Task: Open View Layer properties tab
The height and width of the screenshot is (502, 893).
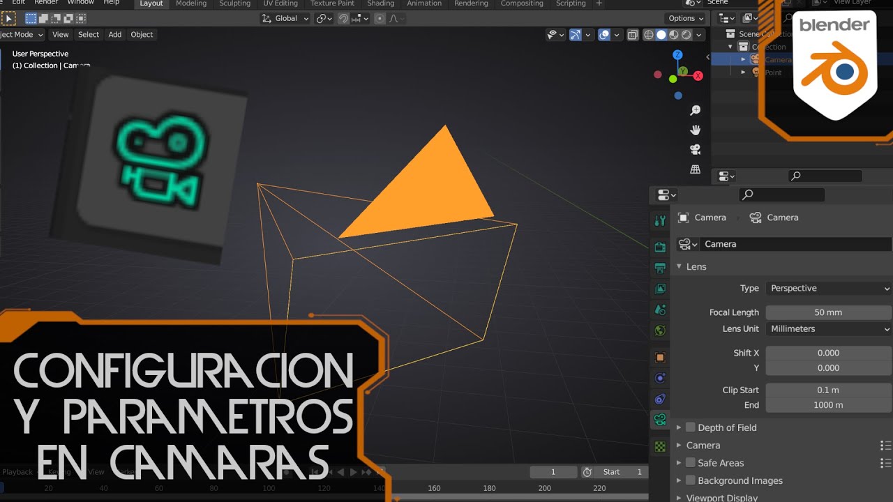Action: pos(660,289)
